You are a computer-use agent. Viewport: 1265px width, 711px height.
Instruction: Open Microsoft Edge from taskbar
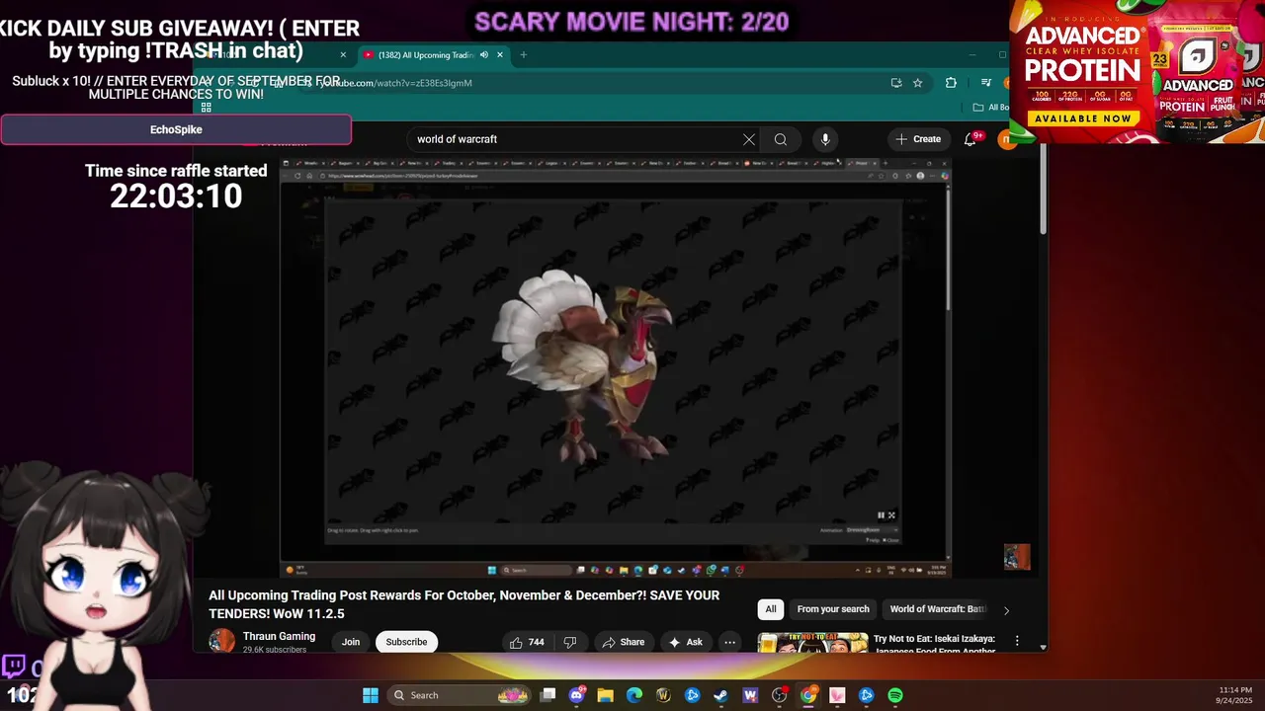[x=634, y=695]
